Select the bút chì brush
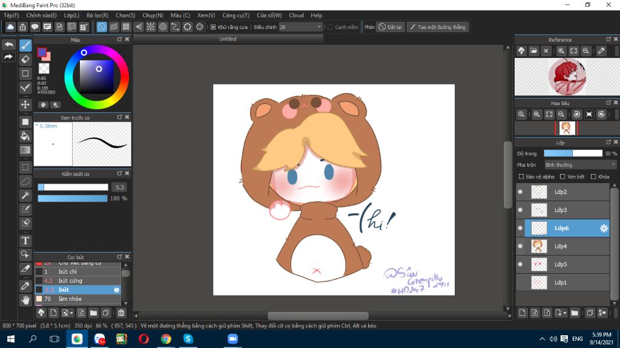The width and height of the screenshot is (620, 348). [x=78, y=271]
